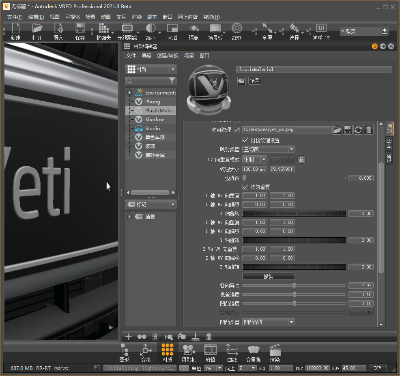This screenshot has height=376, width=400.
Task: Adjust the 凹凸强度 slider
Action: pos(294,303)
